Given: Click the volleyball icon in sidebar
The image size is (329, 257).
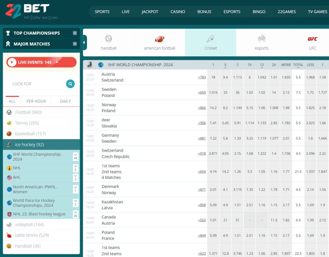Looking at the screenshot, I should [9, 225].
